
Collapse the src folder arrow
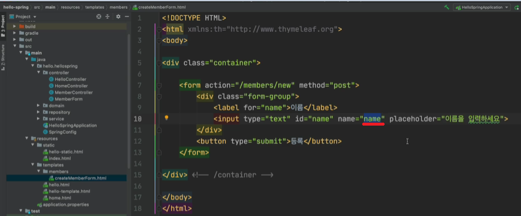coord(15,46)
